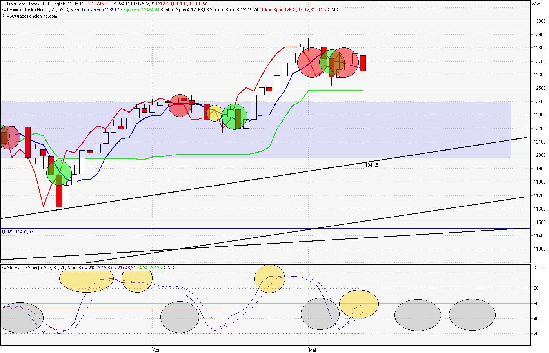Select the 0,00% - 11451,53 Fibonacci label
Screen dimensions: 549x353
17,231
